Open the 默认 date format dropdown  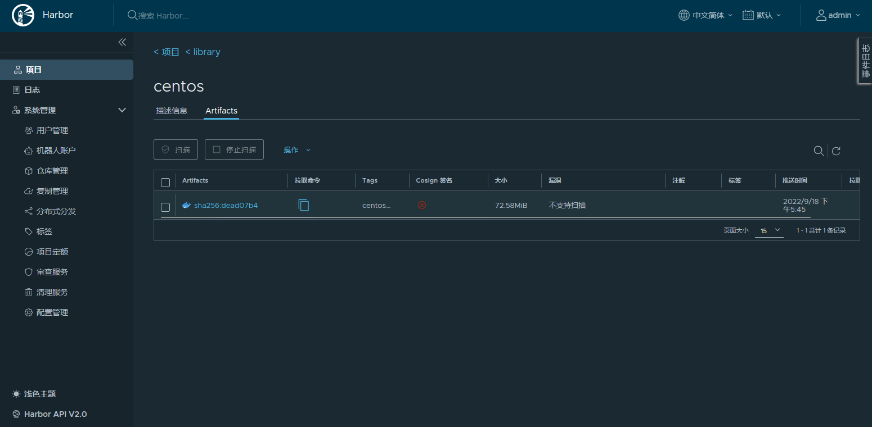(x=762, y=15)
